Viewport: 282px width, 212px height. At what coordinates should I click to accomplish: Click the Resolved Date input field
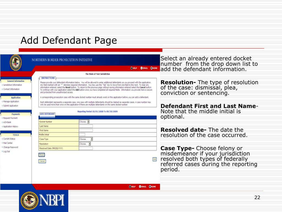click(86, 148)
